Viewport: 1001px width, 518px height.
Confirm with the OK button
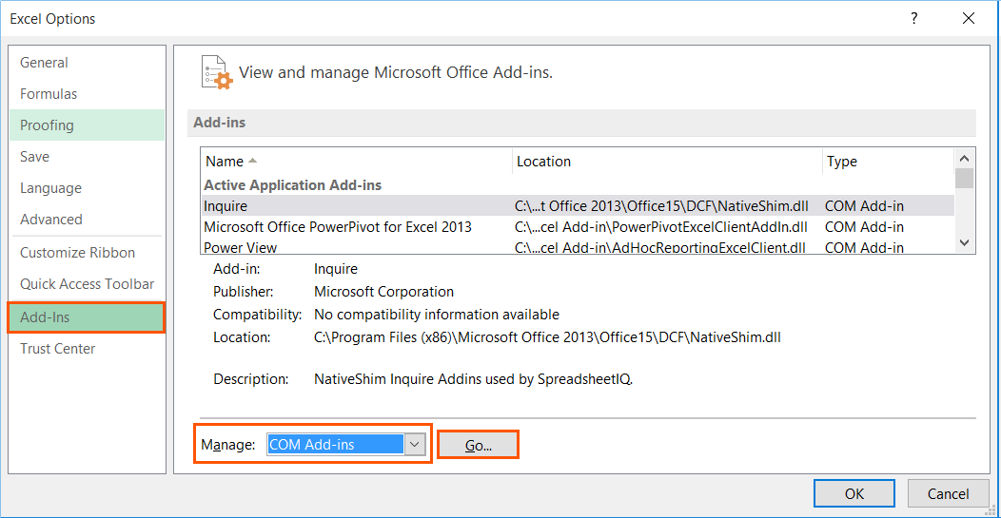[x=854, y=493]
